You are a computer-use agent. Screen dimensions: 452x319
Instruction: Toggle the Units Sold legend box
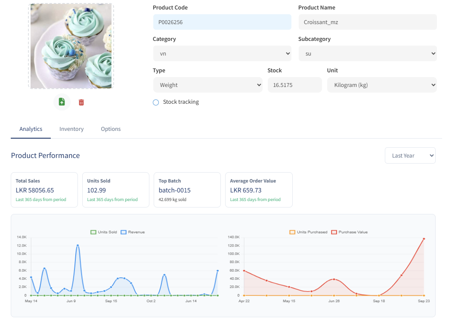[x=93, y=232]
